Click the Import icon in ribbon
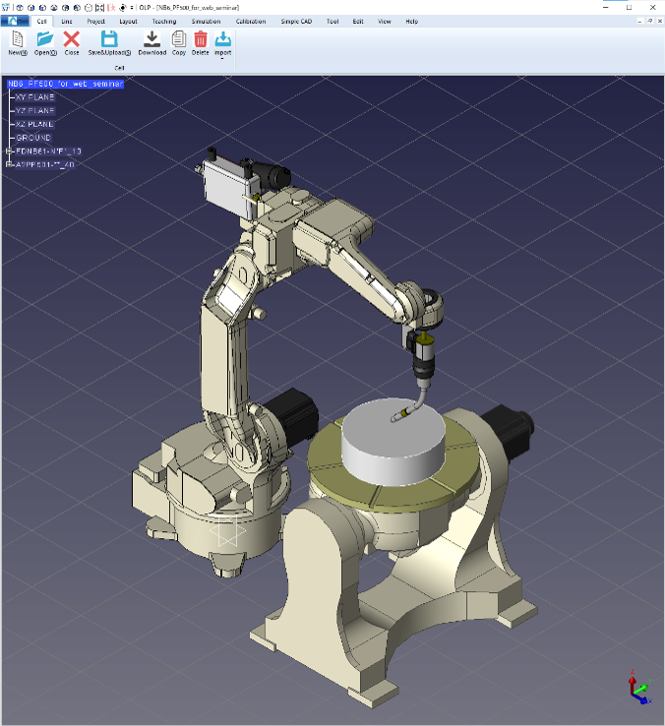Image resolution: width=665 pixels, height=726 pixels. pos(222,40)
